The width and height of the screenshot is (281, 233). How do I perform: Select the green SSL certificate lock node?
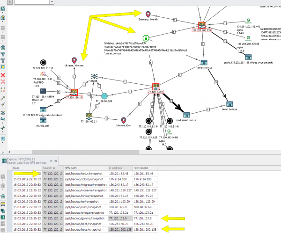(146, 37)
